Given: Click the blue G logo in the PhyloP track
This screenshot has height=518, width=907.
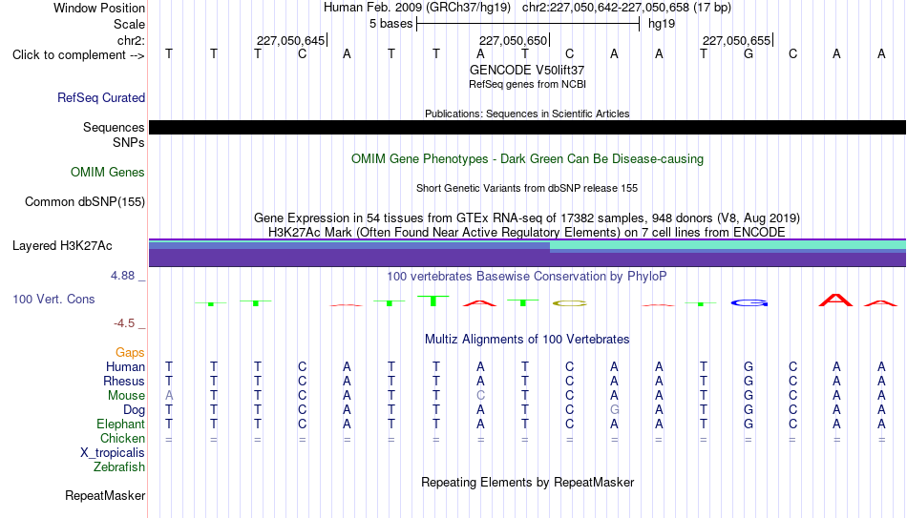Looking at the screenshot, I should click(x=749, y=303).
